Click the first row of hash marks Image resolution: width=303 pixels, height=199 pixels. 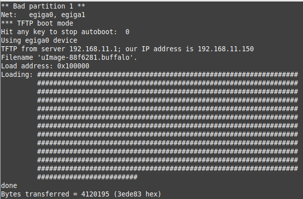click(x=168, y=74)
